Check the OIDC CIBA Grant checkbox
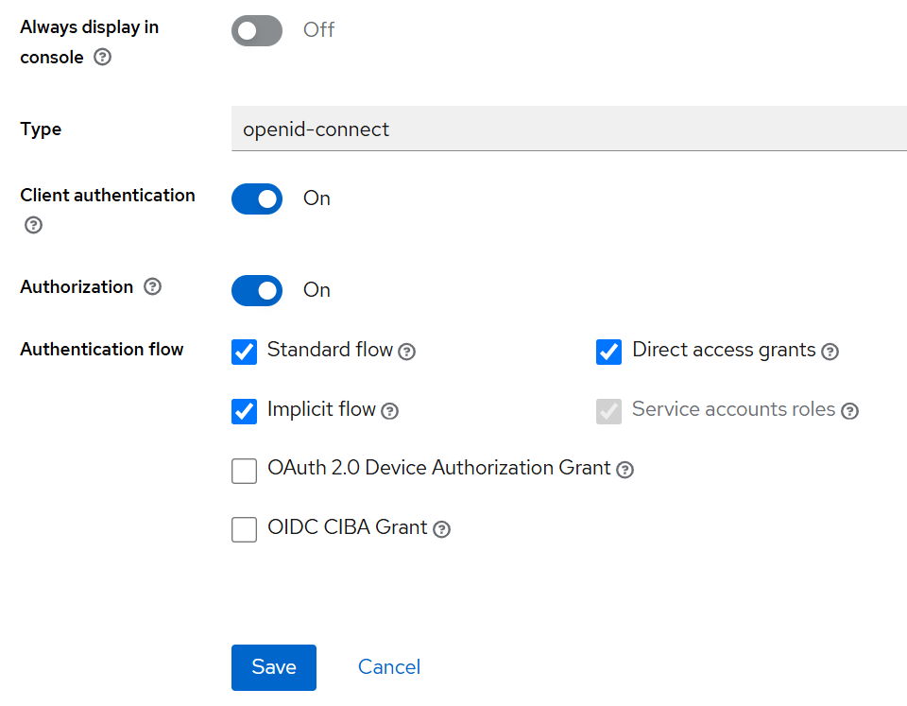 (245, 529)
